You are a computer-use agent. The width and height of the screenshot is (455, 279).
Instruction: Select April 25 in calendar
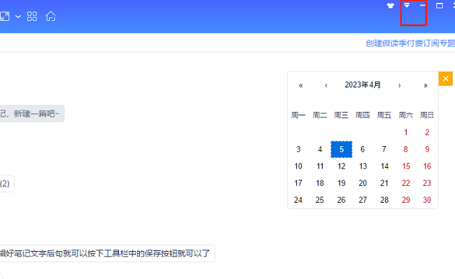click(x=320, y=200)
